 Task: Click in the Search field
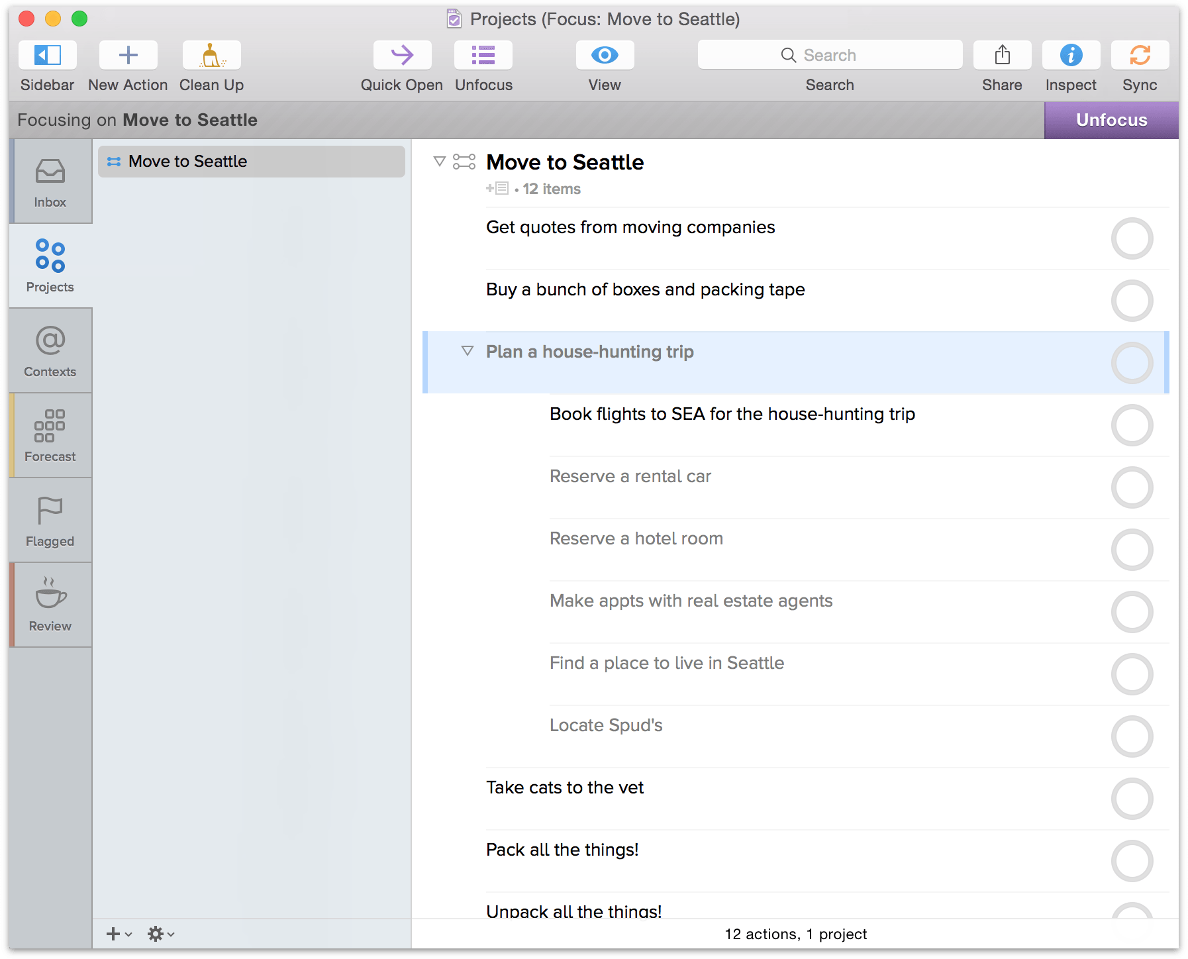click(830, 55)
